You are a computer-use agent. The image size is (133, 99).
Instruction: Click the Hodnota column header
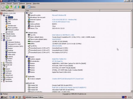[x=76, y=11]
